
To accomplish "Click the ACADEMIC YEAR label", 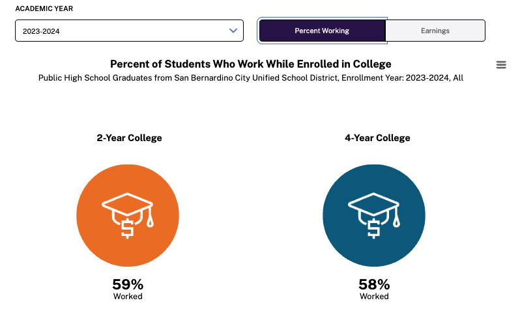I will (x=44, y=9).
